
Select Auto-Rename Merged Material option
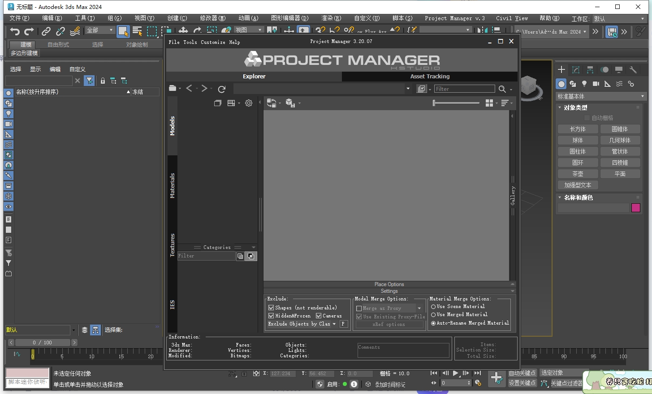pos(433,323)
